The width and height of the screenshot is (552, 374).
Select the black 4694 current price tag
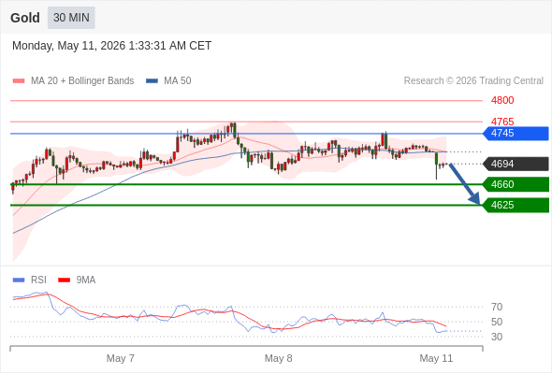pos(516,164)
